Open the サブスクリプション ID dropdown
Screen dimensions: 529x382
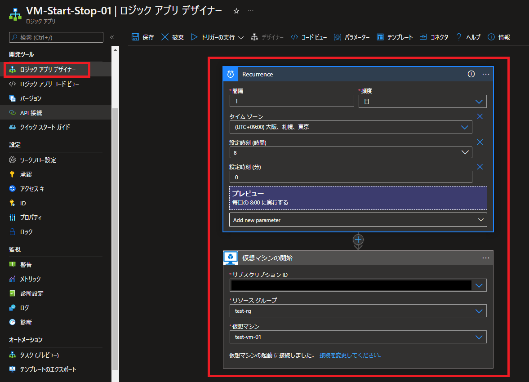358,285
